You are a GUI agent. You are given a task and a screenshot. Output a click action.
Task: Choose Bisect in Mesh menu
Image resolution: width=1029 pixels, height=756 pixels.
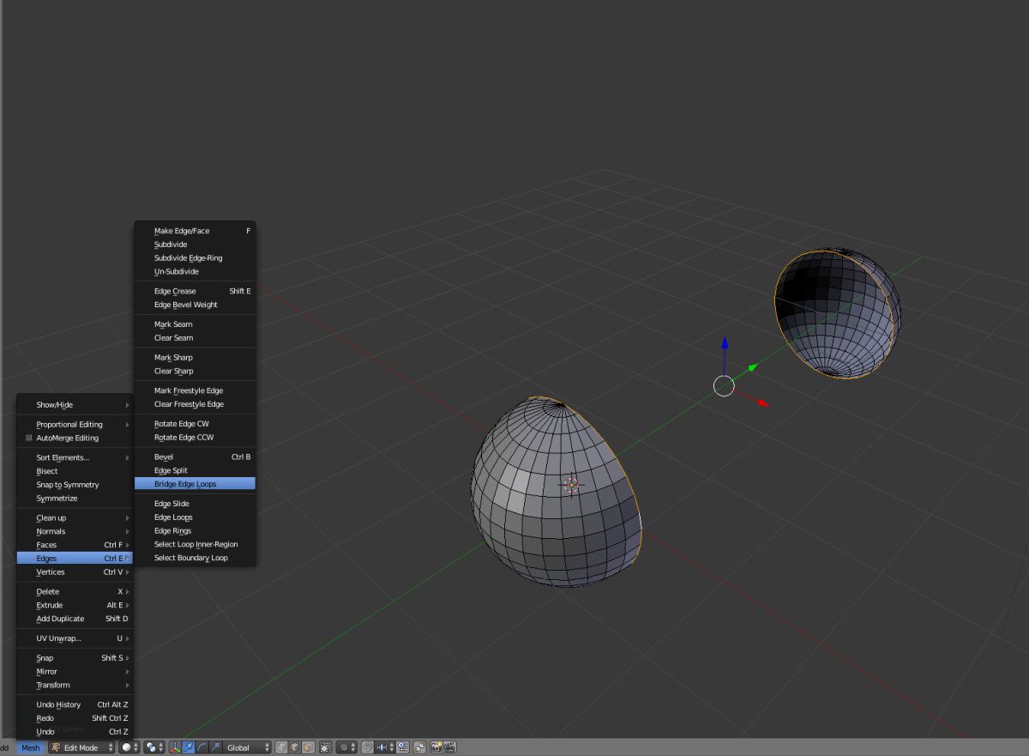pos(75,471)
